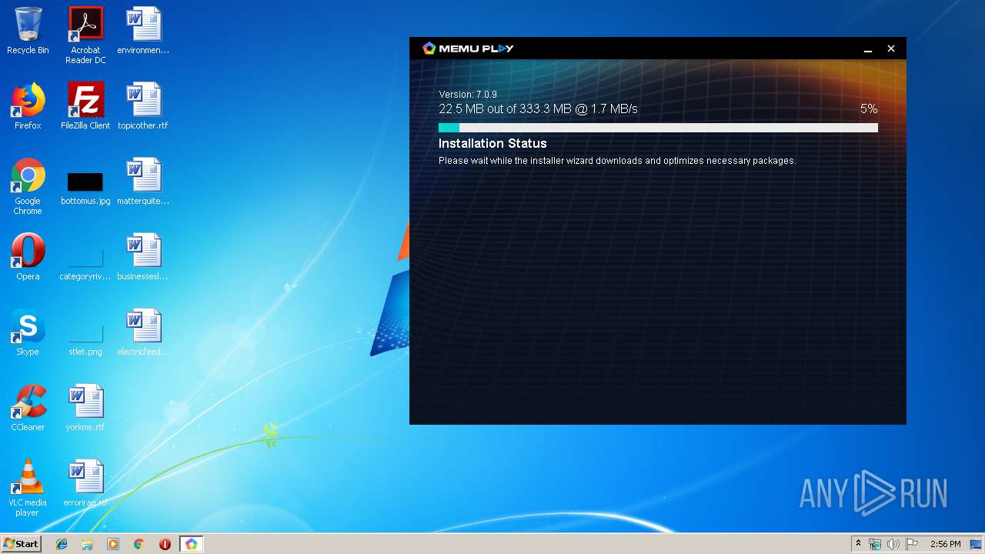Select the electricfeed... document icon
This screenshot has height=554, width=985.
point(143,332)
